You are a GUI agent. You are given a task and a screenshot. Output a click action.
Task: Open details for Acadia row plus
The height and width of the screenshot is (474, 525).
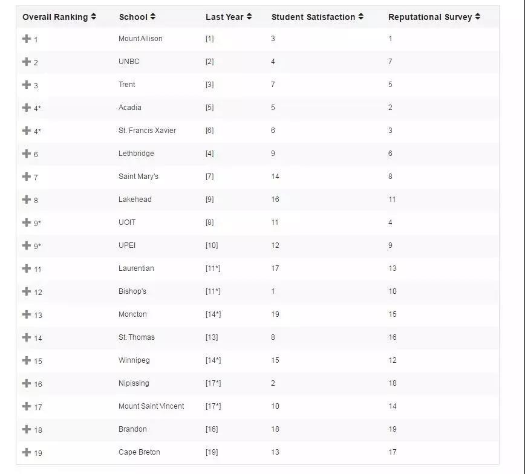point(26,108)
